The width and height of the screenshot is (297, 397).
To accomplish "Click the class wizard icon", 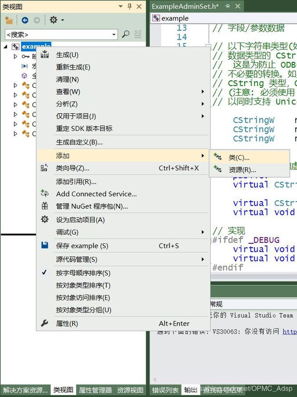I will (44, 167).
